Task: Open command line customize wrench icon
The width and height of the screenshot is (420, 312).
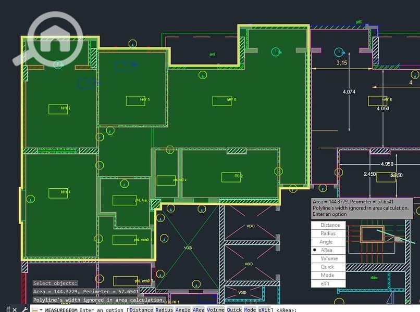Action: [24, 309]
